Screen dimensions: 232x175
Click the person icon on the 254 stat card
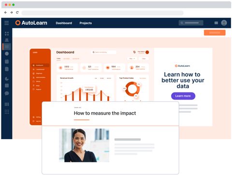pyautogui.click(x=131, y=68)
